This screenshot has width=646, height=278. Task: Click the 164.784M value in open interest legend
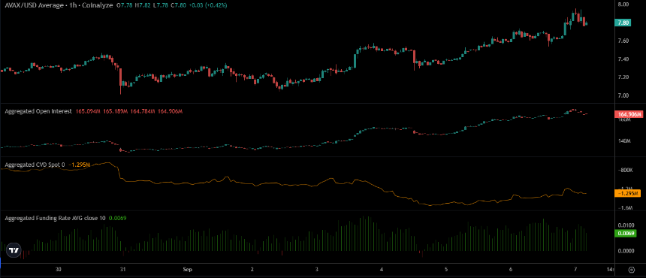click(143, 112)
